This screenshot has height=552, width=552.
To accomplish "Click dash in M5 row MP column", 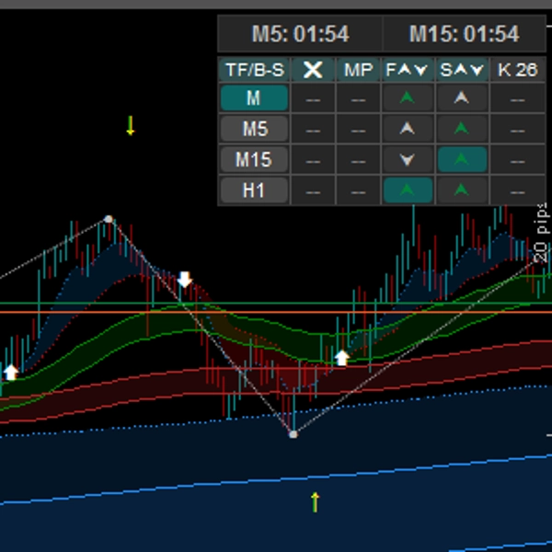I will pos(359,131).
